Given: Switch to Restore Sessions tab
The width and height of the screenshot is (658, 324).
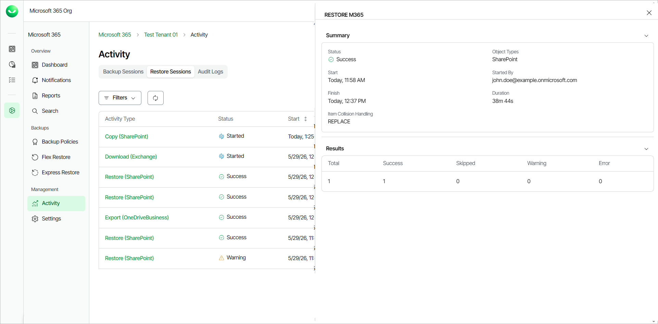Looking at the screenshot, I should [x=170, y=72].
